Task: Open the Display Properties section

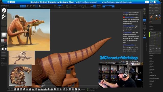Action: [x=153, y=80]
